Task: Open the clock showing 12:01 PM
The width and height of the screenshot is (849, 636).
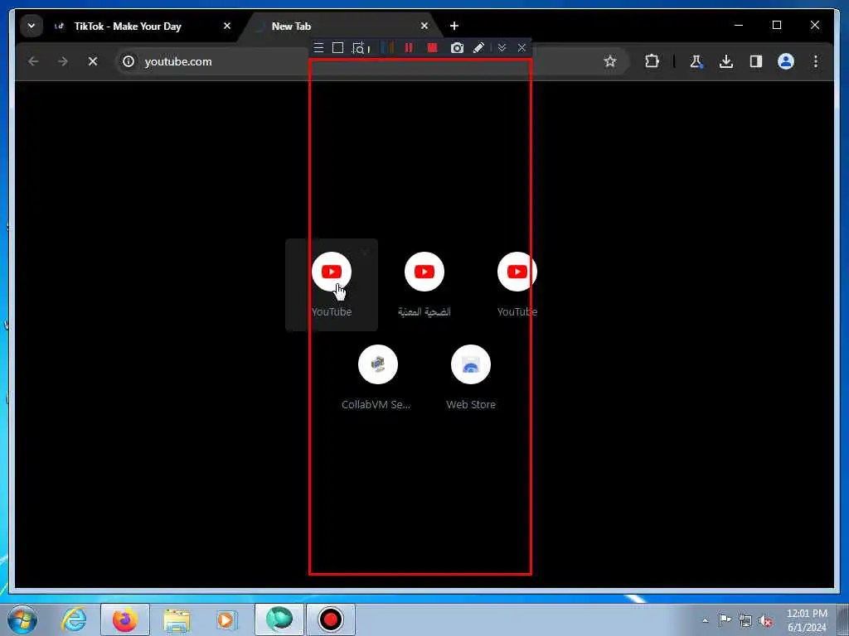Action: tap(807, 620)
